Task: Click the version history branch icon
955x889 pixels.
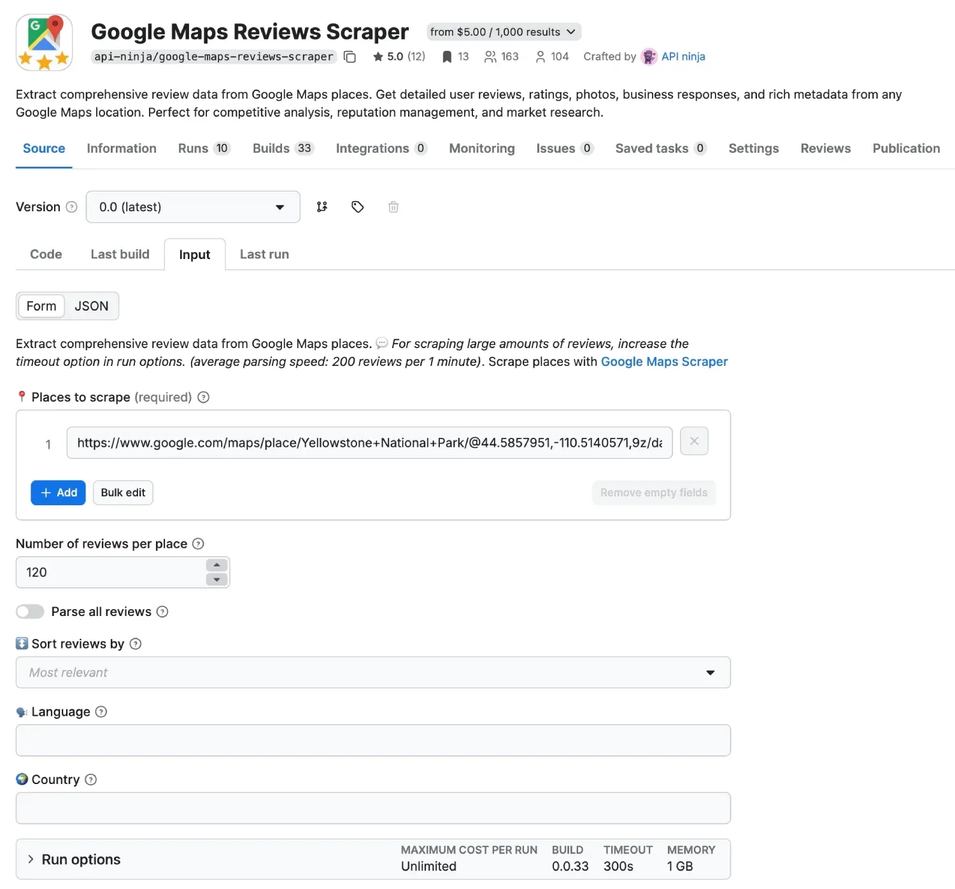Action: tap(322, 207)
